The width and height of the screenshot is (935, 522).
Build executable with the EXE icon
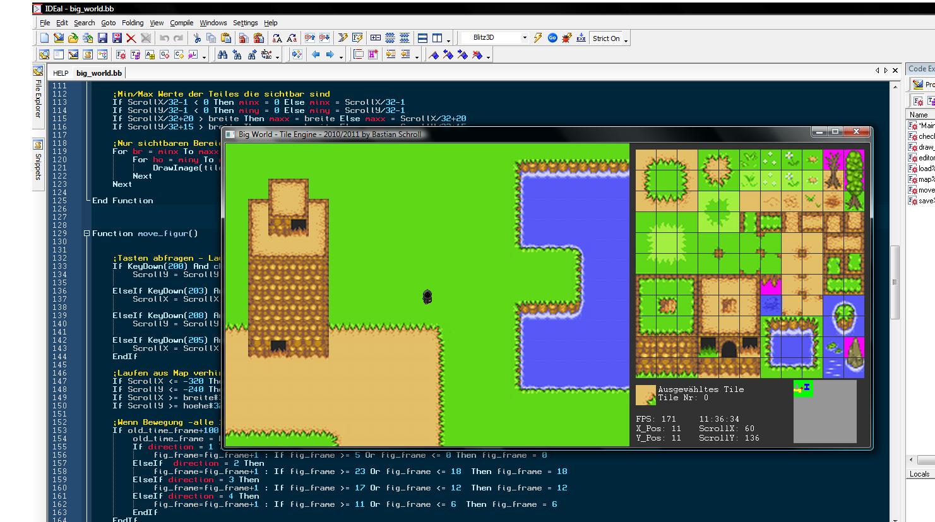580,38
